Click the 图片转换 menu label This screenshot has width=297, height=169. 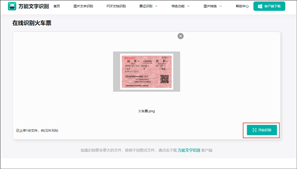[210, 6]
